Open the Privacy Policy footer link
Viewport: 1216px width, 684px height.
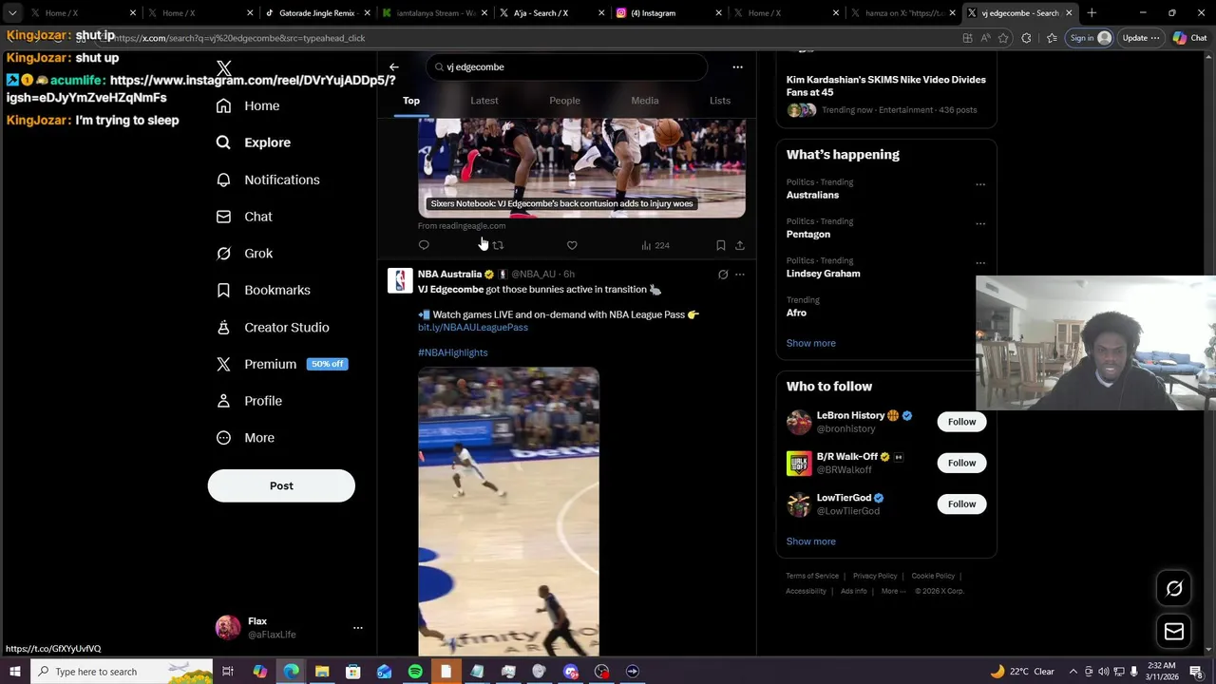pos(875,576)
